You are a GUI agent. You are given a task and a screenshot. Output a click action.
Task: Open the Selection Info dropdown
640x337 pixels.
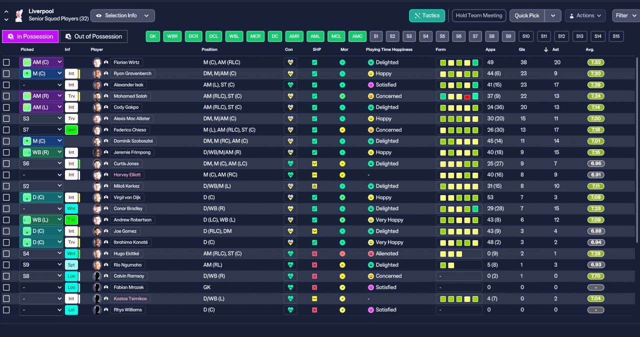click(x=122, y=15)
